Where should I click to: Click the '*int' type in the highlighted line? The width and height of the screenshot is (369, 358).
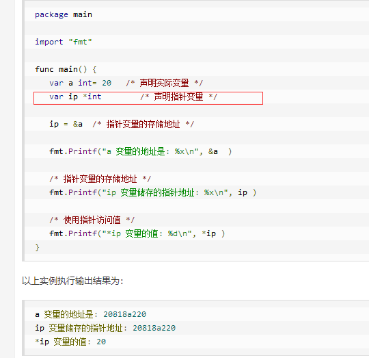tap(92, 97)
